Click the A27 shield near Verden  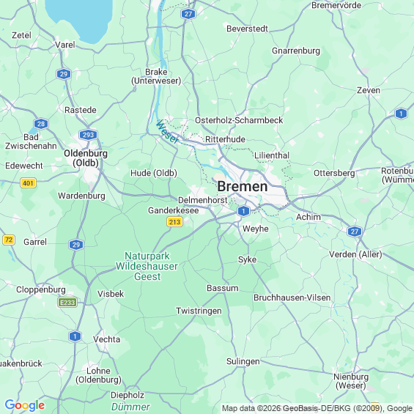(x=355, y=232)
